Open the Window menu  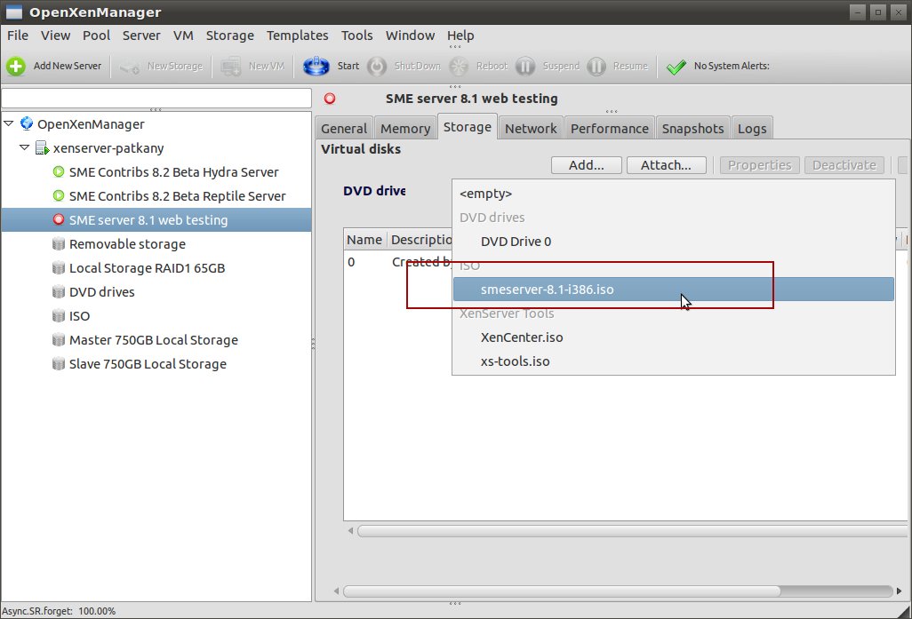tap(410, 35)
